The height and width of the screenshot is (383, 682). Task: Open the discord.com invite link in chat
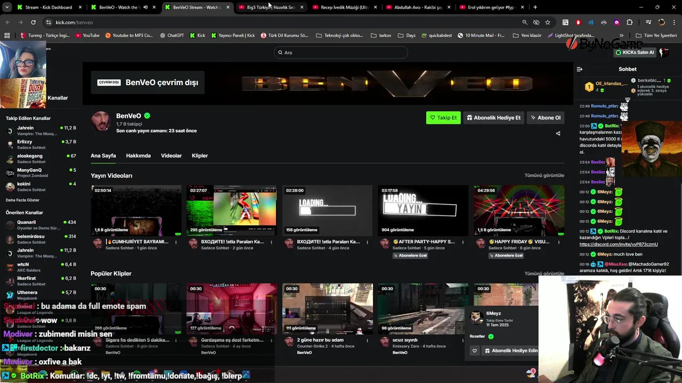(619, 244)
